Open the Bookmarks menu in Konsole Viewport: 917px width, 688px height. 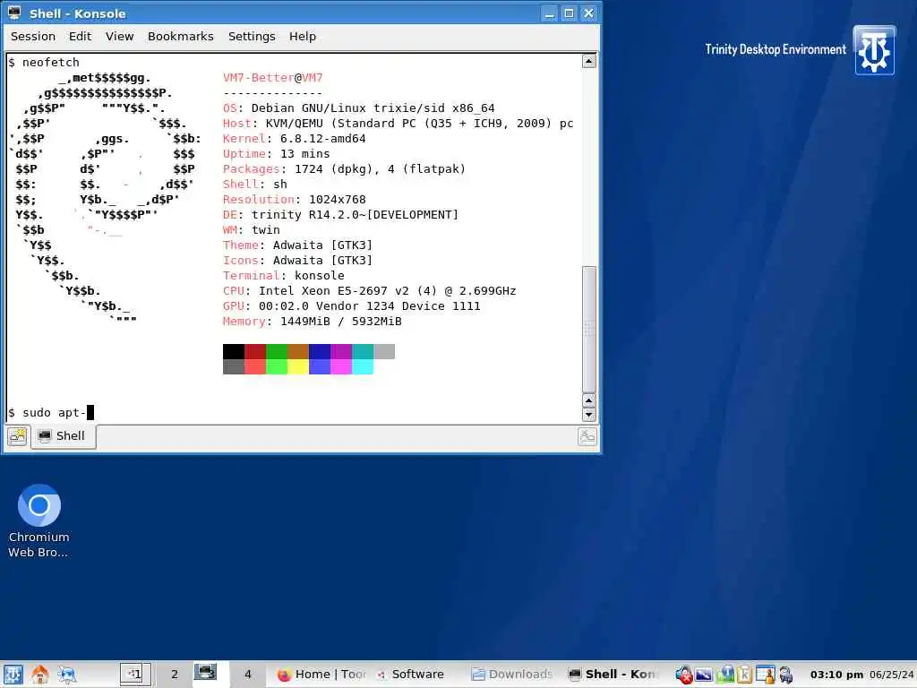click(180, 36)
